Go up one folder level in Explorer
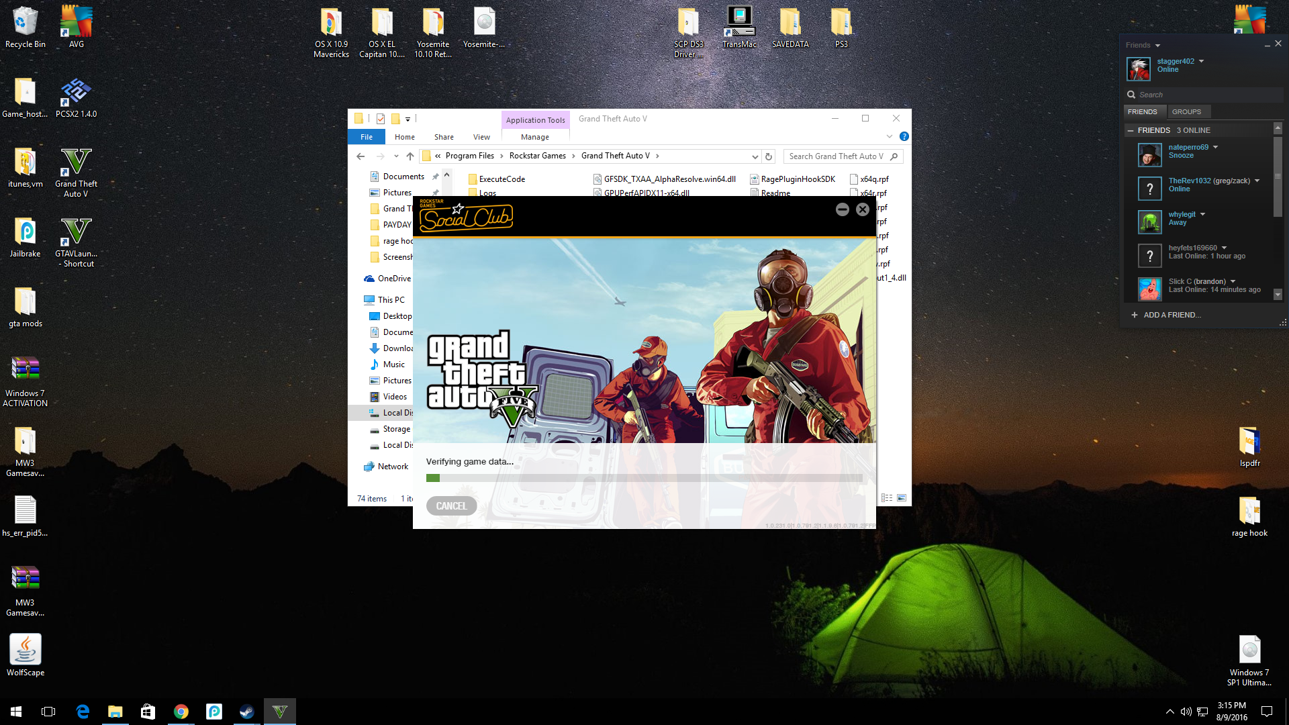 410,156
